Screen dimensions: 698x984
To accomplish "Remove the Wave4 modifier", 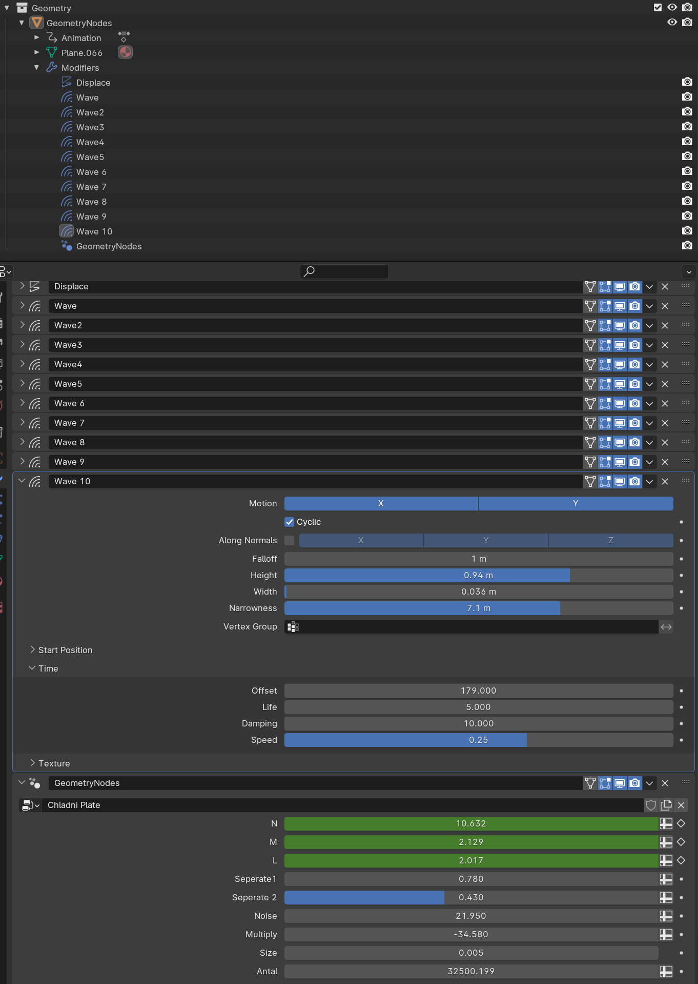I will (665, 364).
